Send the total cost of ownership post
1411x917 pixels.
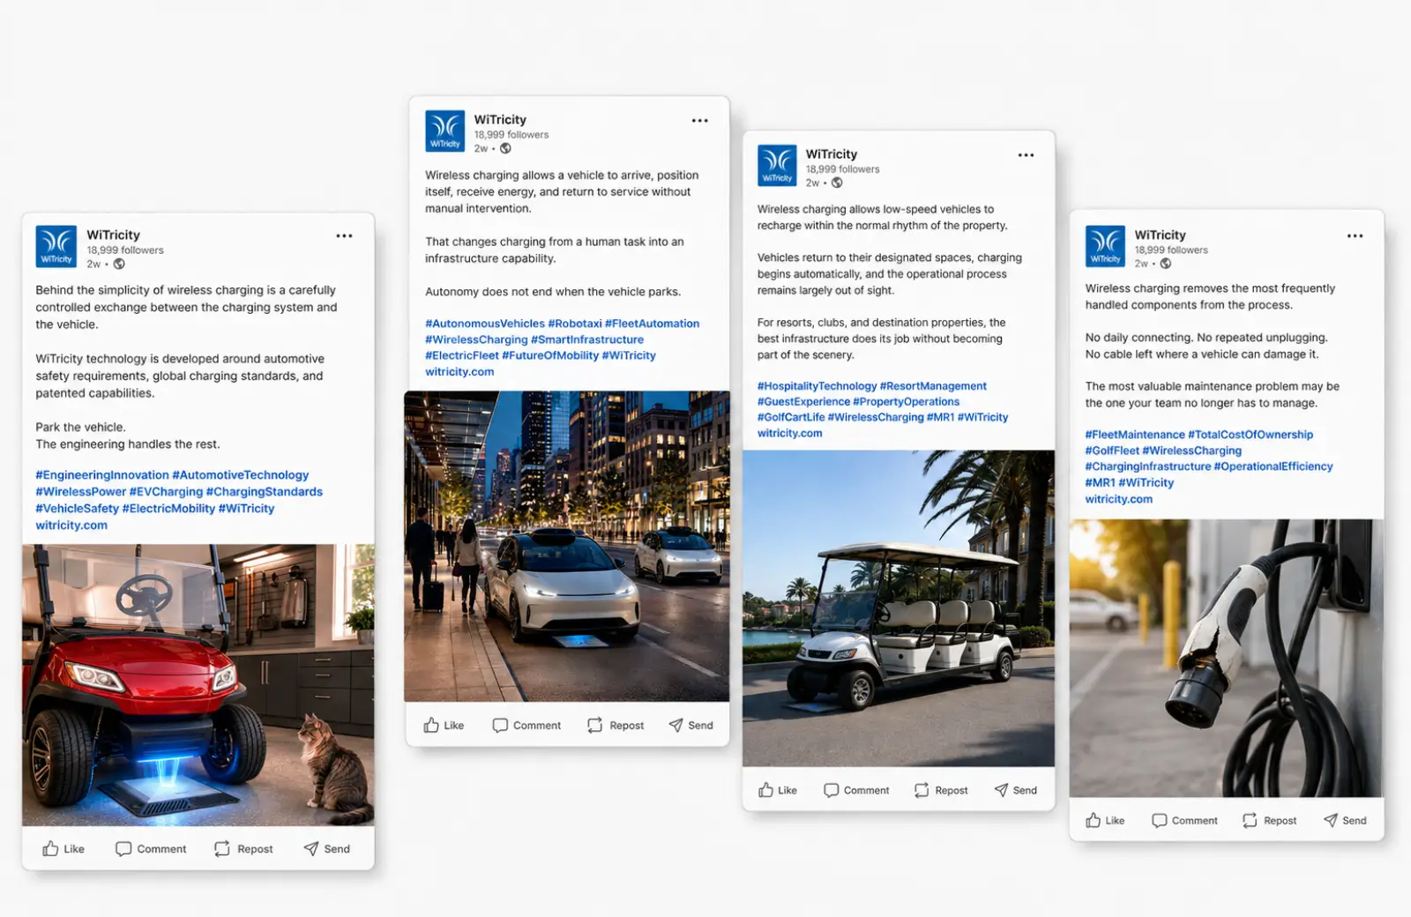click(x=1345, y=820)
